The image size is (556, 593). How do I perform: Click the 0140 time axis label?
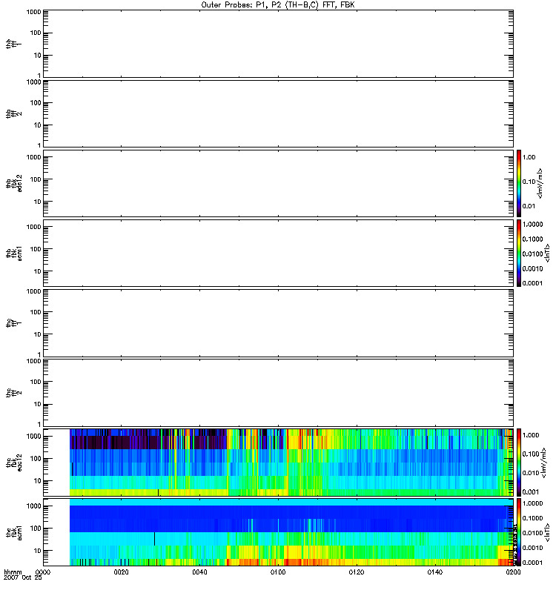pos(435,572)
